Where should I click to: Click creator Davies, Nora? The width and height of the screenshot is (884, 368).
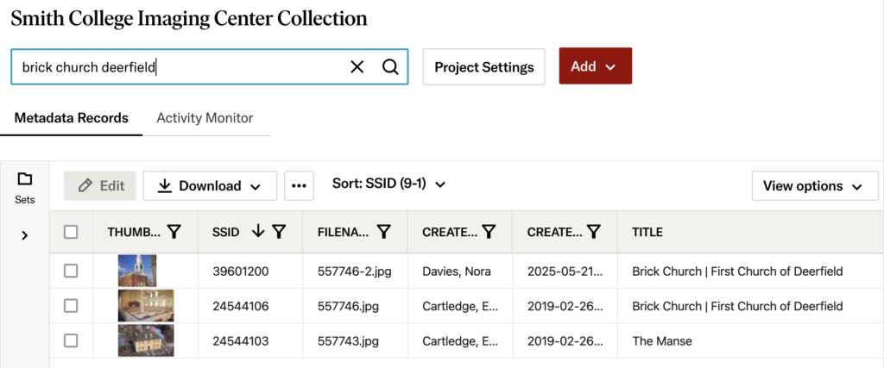click(457, 271)
